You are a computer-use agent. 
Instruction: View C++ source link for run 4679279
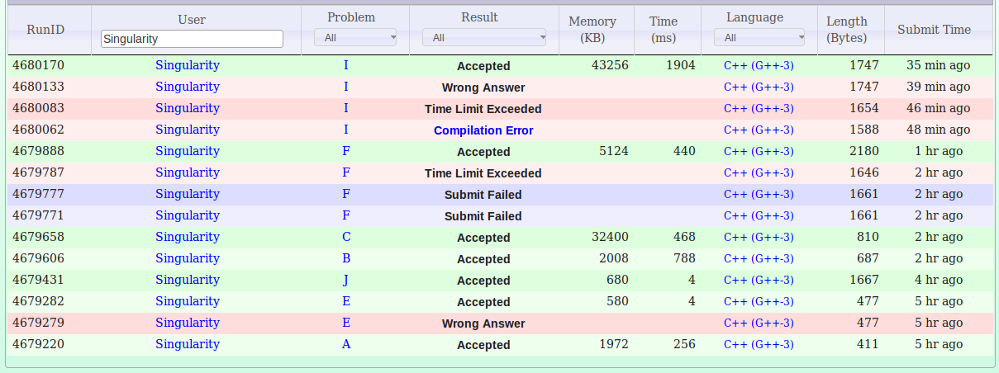click(x=759, y=323)
